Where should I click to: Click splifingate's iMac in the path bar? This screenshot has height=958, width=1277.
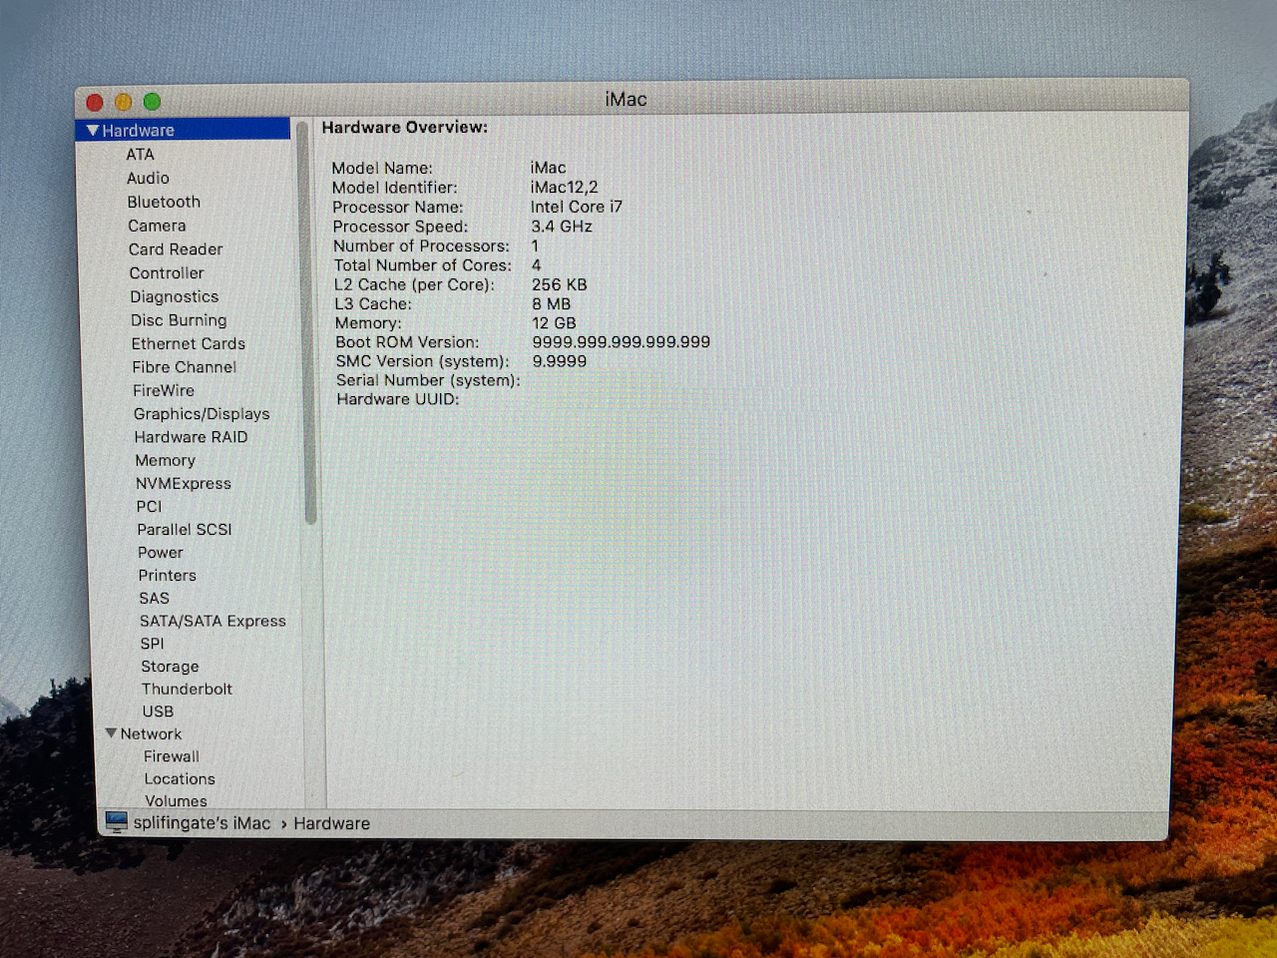tap(202, 823)
